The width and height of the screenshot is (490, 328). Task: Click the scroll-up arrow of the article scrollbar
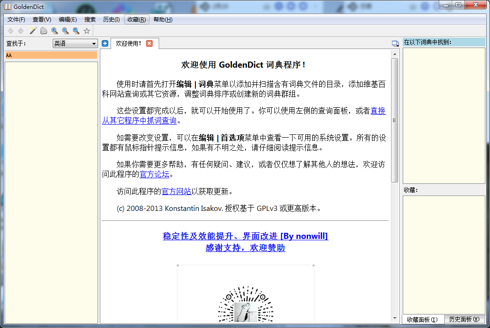tap(395, 54)
